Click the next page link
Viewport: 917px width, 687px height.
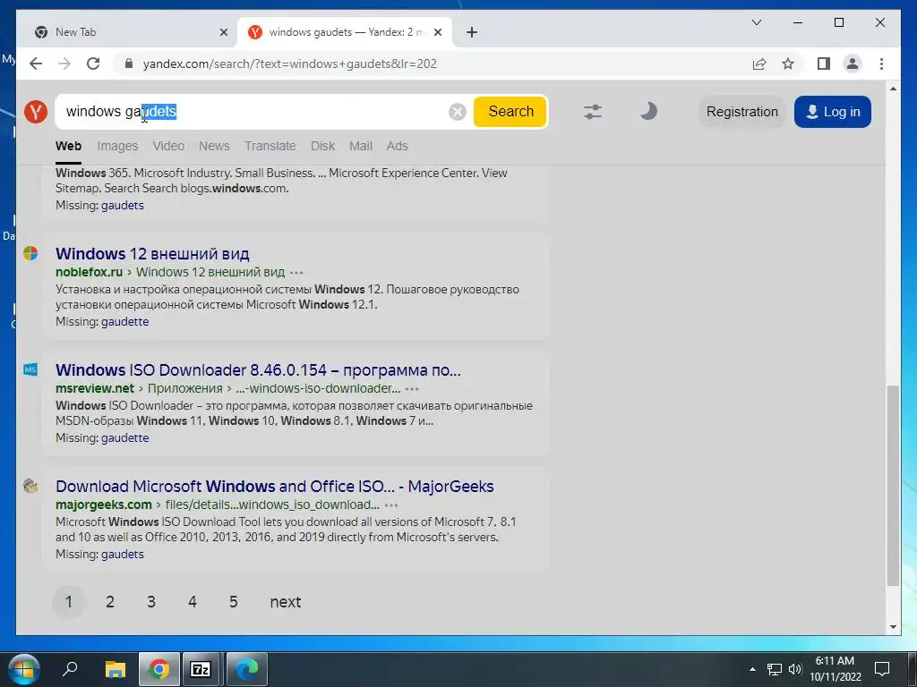[286, 602]
